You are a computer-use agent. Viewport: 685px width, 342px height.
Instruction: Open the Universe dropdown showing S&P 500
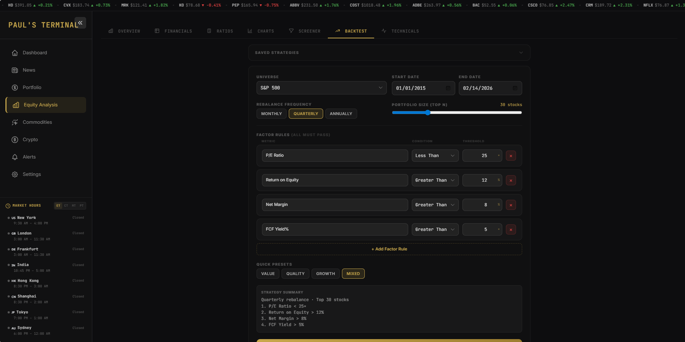pos(321,88)
